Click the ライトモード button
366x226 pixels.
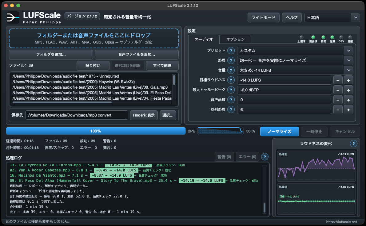tap(264, 17)
